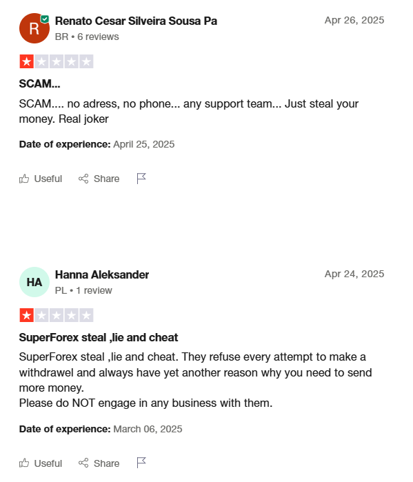Mark Renato's review as Useful
The width and height of the screenshot is (413, 482).
tap(48, 179)
